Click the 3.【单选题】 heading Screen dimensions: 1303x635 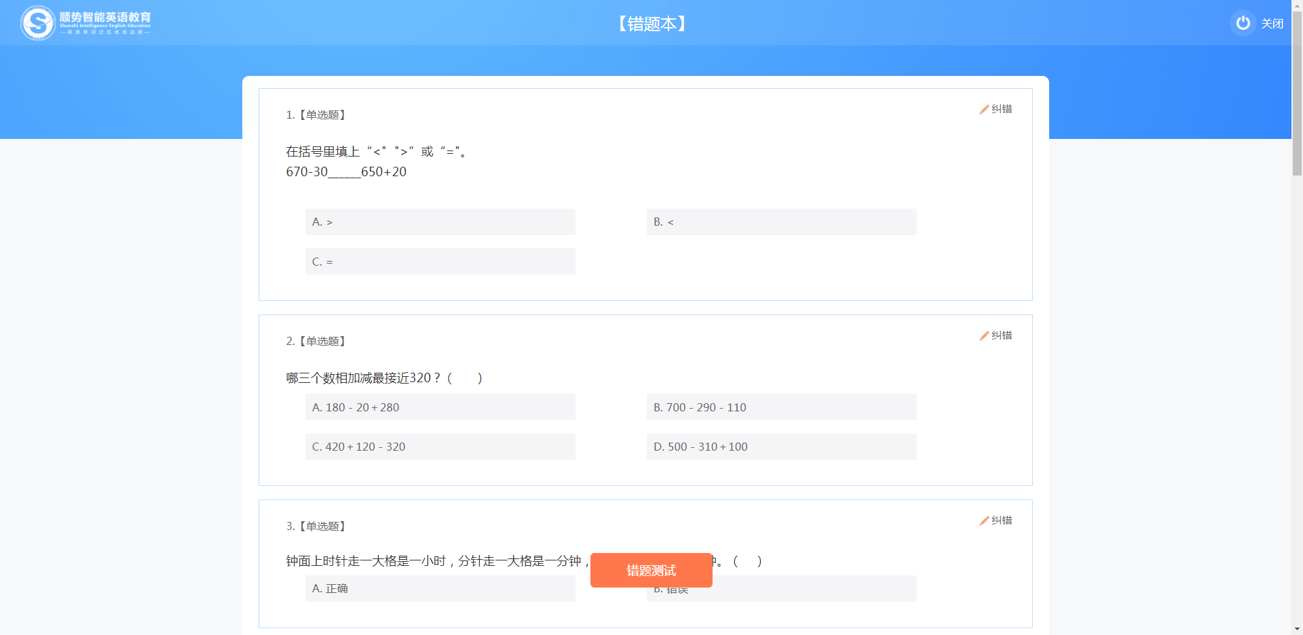317,527
